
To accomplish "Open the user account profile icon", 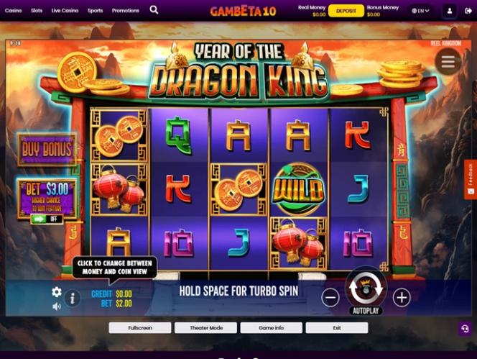I will (449, 11).
